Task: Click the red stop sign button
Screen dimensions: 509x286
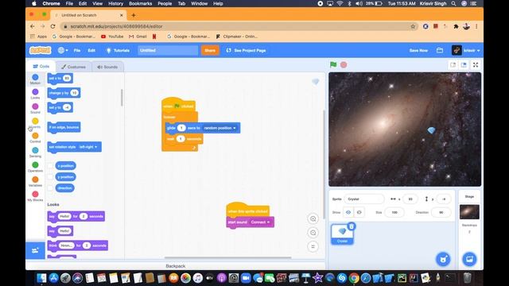Action: (x=344, y=65)
